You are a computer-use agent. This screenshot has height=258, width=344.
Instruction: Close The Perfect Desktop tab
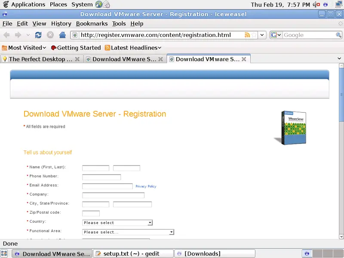(x=77, y=59)
